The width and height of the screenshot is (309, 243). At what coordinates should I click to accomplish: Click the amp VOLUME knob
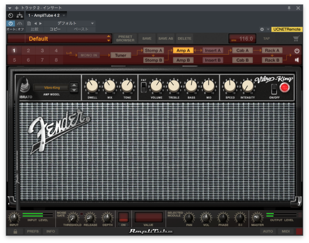click(x=157, y=86)
